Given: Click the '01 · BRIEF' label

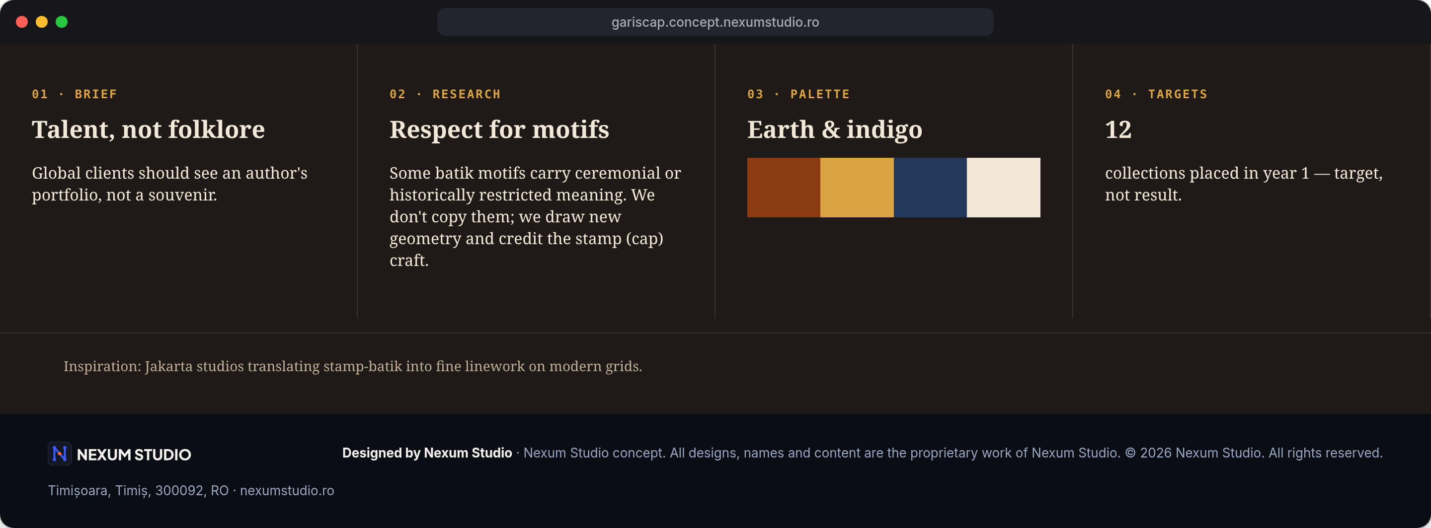Looking at the screenshot, I should [x=75, y=94].
